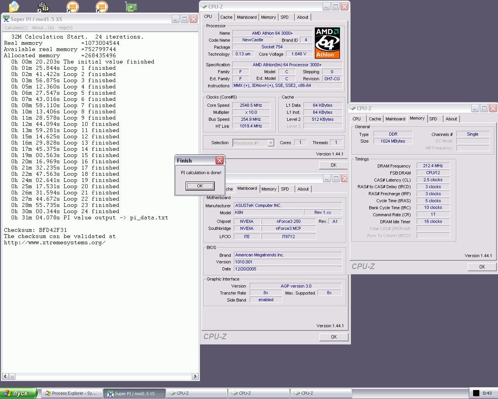Click OK in the CPU-Z Mainboard window

coord(334,337)
